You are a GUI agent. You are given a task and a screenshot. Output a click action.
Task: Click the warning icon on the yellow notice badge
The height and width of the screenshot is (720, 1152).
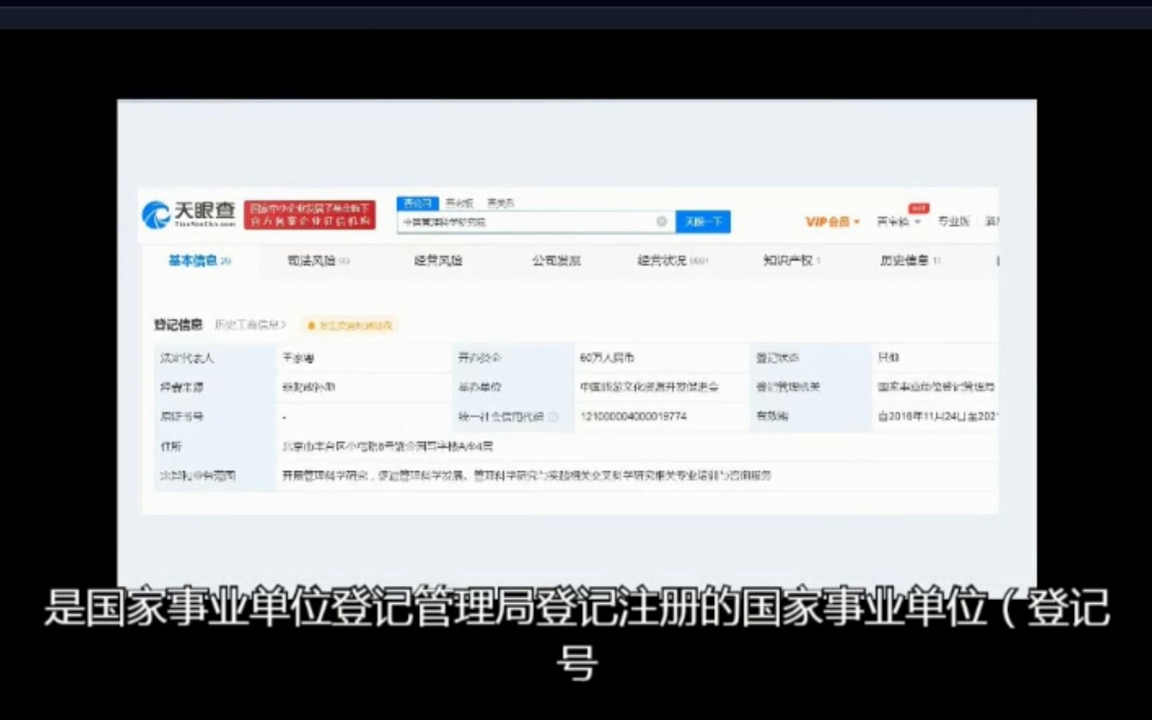coord(311,325)
